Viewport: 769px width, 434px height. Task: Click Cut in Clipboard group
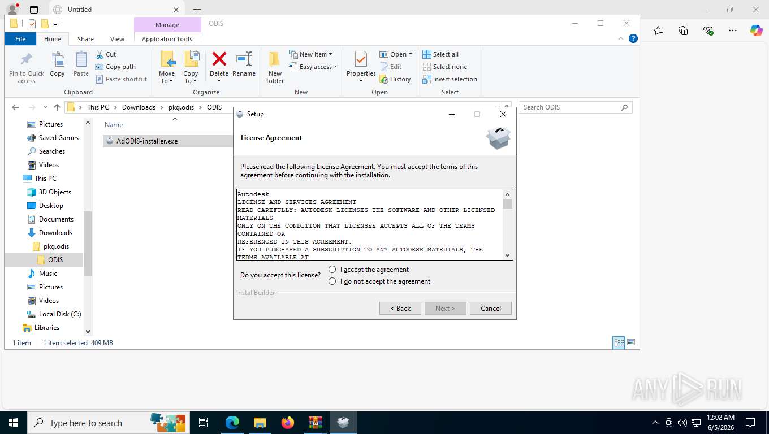click(x=106, y=54)
